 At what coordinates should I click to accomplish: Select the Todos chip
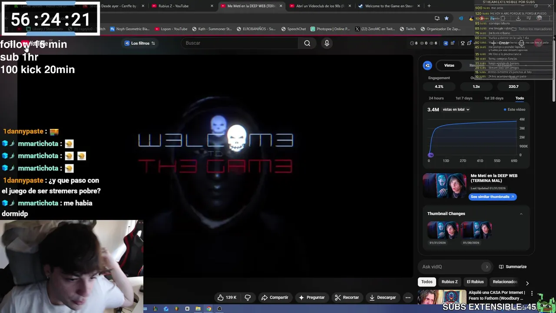[x=427, y=282]
